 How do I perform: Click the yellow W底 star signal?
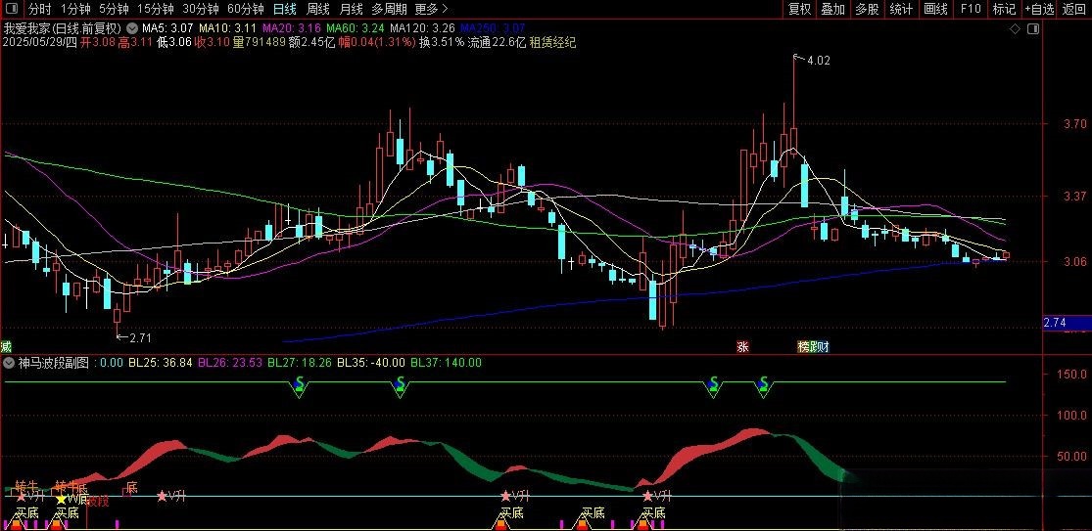click(62, 498)
